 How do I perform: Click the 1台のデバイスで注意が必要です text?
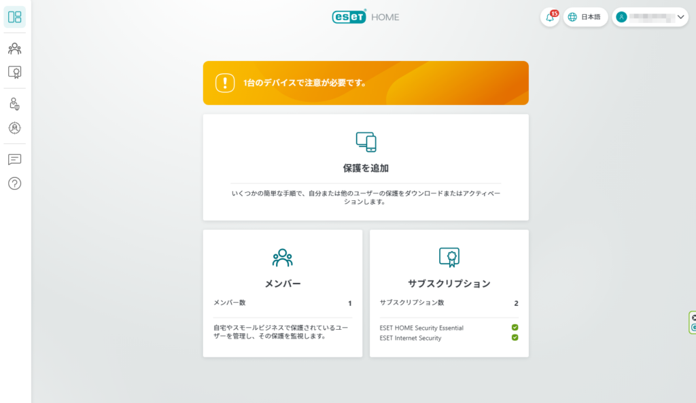[305, 83]
